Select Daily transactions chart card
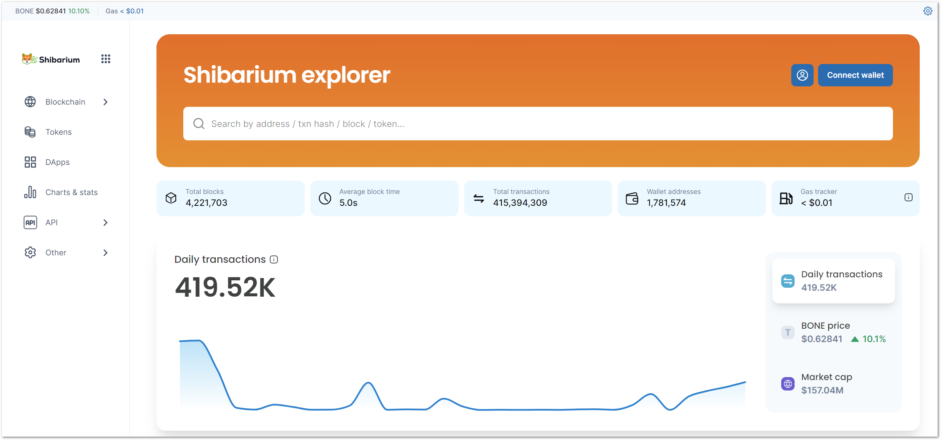The width and height of the screenshot is (941, 440). point(833,281)
